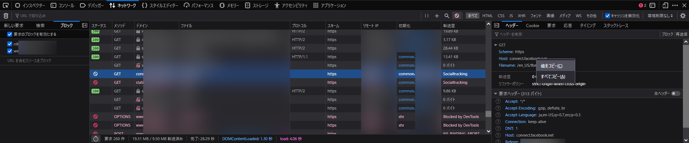Open スタックトレース details tab
Image resolution: width=689 pixels, height=143 pixels.
pos(616,25)
